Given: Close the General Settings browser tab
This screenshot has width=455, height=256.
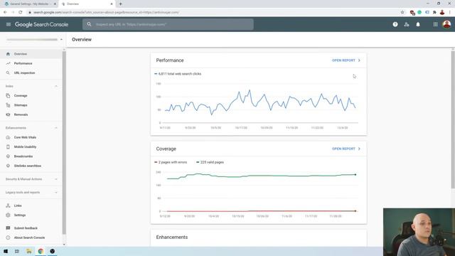Looking at the screenshot, I should [x=55, y=4].
